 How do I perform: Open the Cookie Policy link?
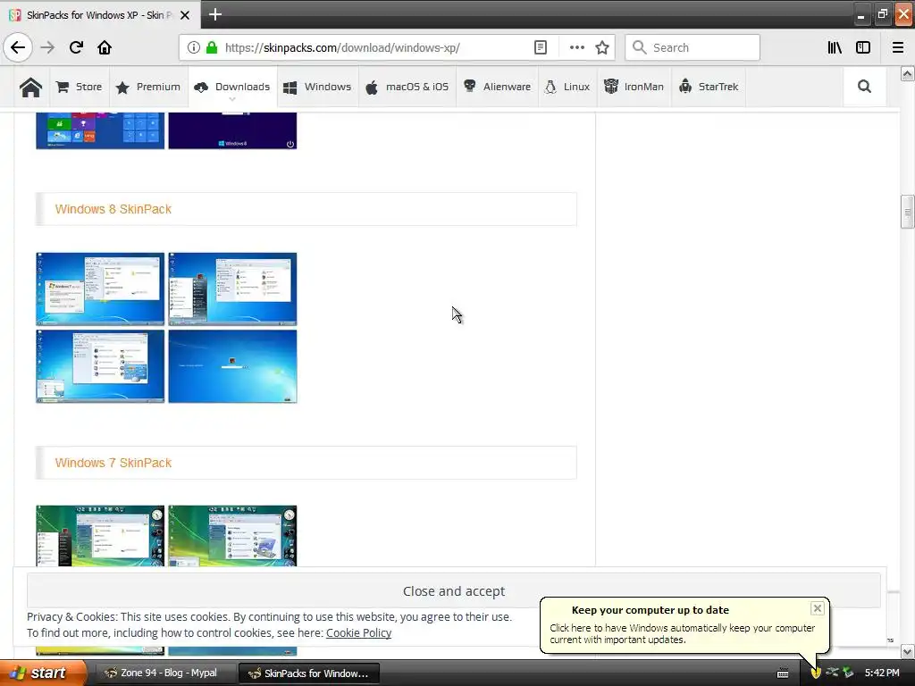click(x=358, y=633)
